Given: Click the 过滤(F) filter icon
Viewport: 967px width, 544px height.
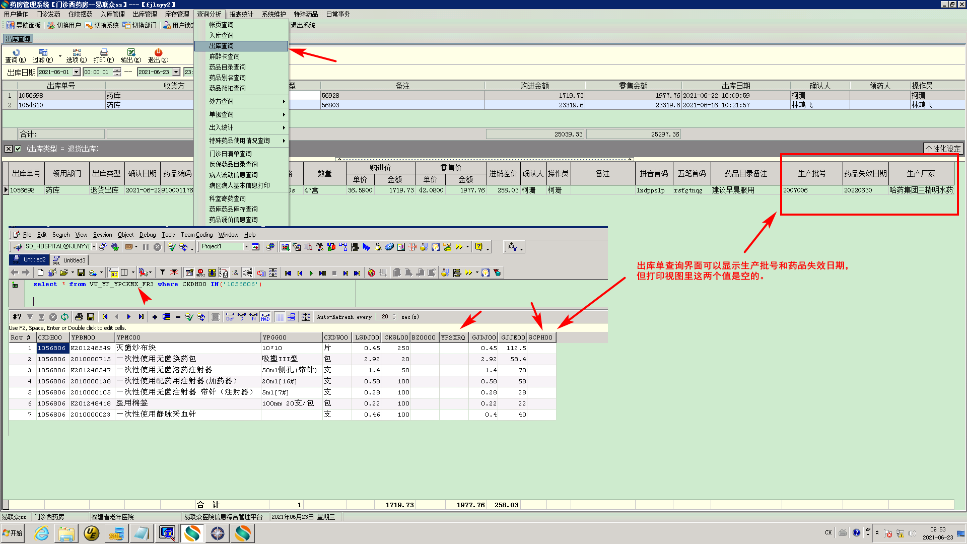Looking at the screenshot, I should point(43,52).
